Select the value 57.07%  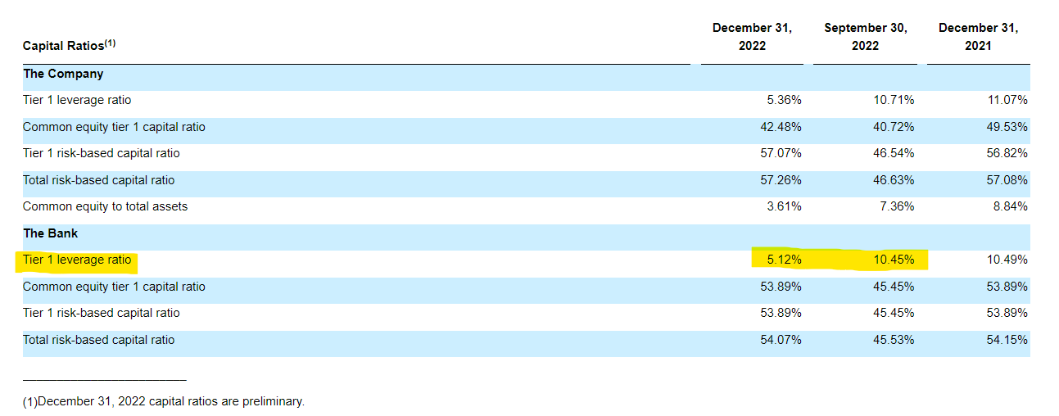point(781,153)
